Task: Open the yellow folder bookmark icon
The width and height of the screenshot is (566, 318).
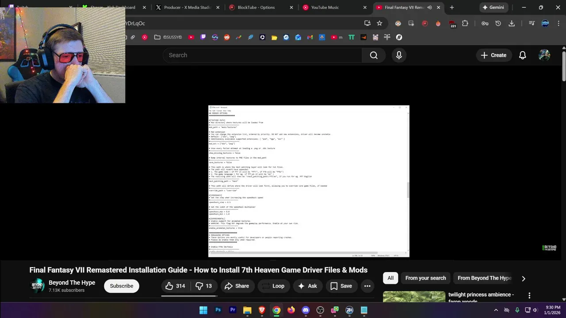Action: point(274,37)
